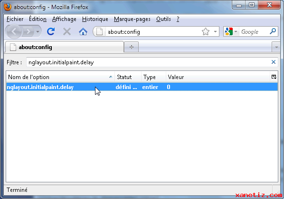Sort by the Type column header
284x199 pixels.
click(153, 77)
